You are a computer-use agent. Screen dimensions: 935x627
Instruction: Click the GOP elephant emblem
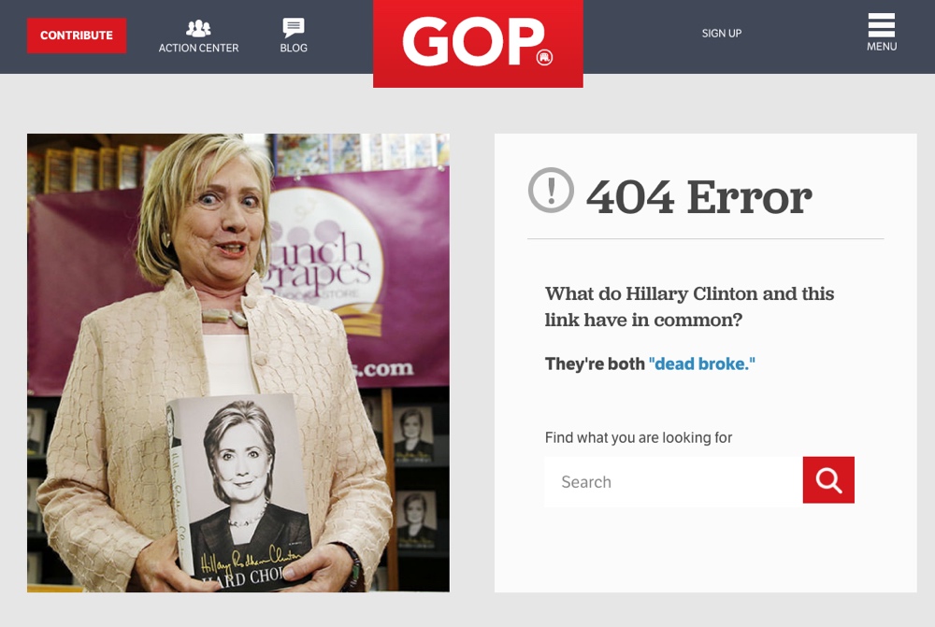coord(544,57)
